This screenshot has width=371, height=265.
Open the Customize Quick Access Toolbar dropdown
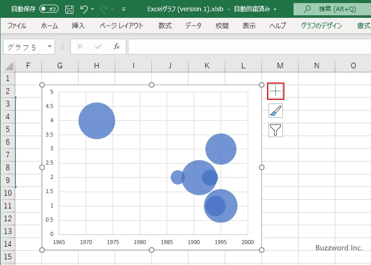tap(124, 9)
